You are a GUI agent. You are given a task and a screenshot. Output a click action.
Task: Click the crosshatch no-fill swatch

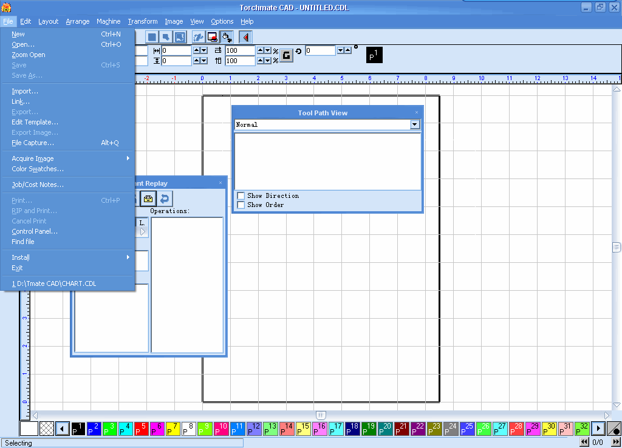[x=47, y=429]
